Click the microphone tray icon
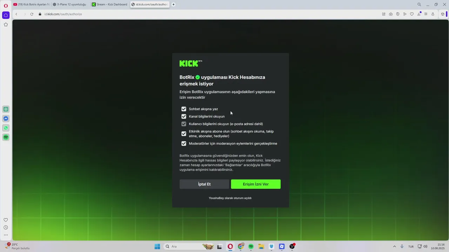The height and width of the screenshot is (252, 449). (x=402, y=246)
